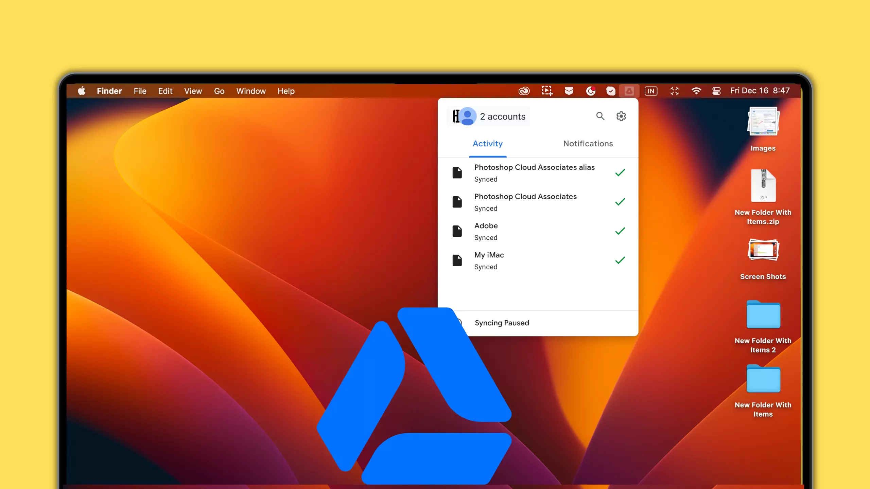Image resolution: width=870 pixels, height=489 pixels.
Task: Select the Activity tab label
Action: pos(487,143)
